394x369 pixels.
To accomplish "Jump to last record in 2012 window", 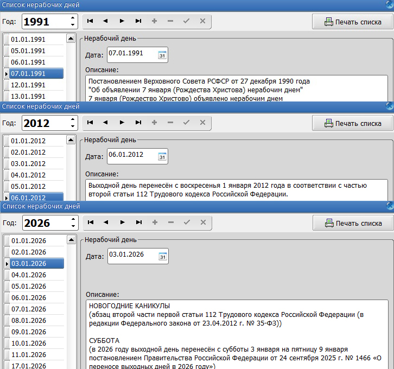I will pos(138,123).
